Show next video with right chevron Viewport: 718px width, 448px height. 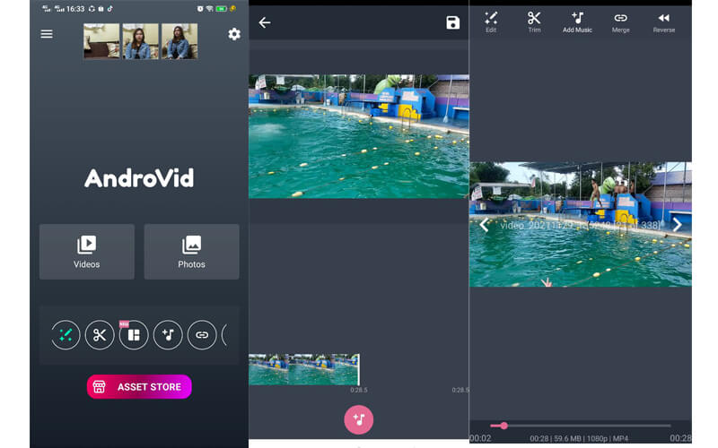pos(677,225)
